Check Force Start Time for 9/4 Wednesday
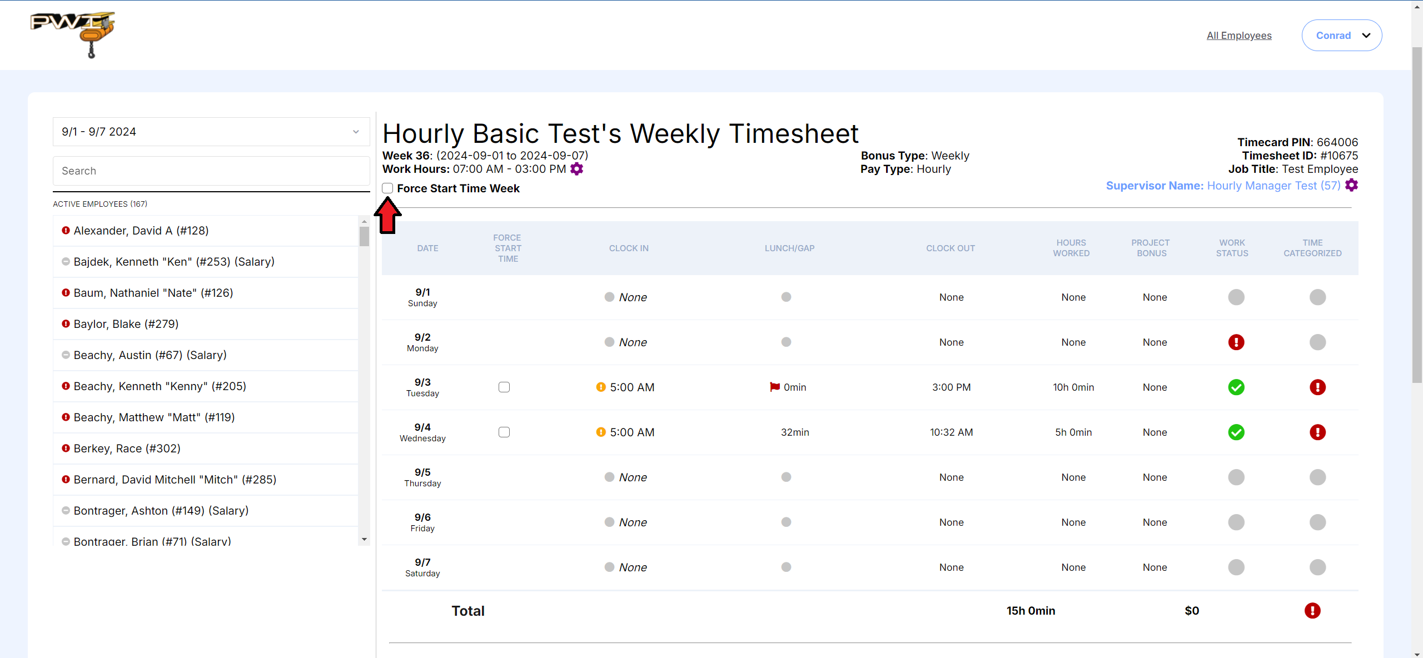 coord(504,432)
